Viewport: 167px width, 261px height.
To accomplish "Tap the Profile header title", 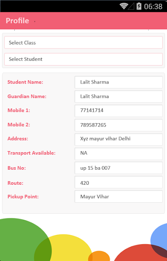I will (x=17, y=21).
